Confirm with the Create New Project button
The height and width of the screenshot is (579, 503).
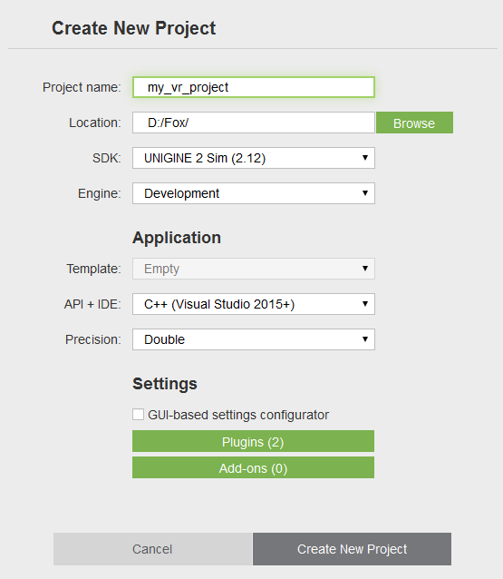(353, 549)
